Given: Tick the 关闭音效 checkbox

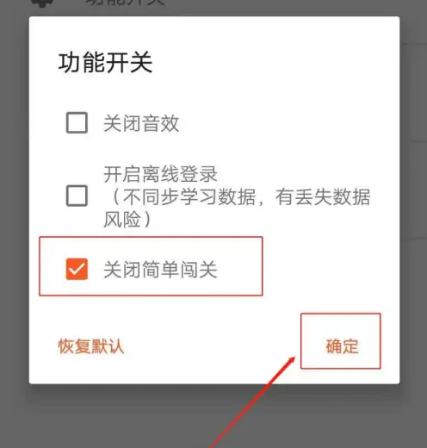Looking at the screenshot, I should [x=77, y=123].
